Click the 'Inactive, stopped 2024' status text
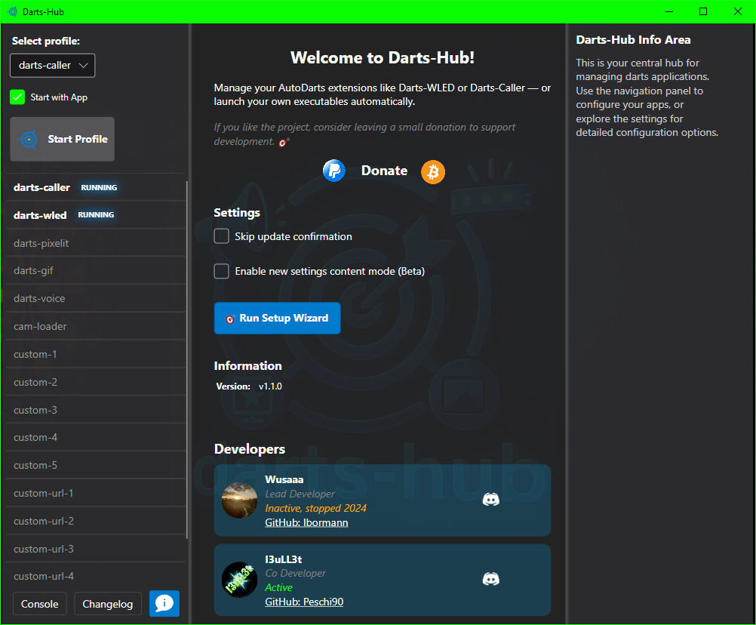 coord(316,508)
